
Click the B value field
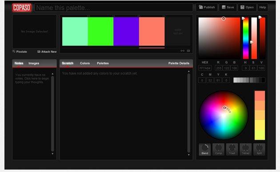[x=234, y=68]
